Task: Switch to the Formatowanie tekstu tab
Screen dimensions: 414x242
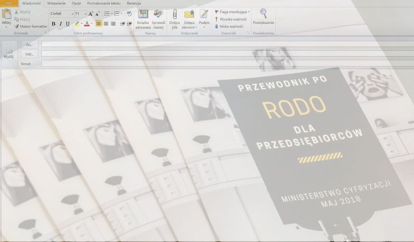Action: click(103, 3)
